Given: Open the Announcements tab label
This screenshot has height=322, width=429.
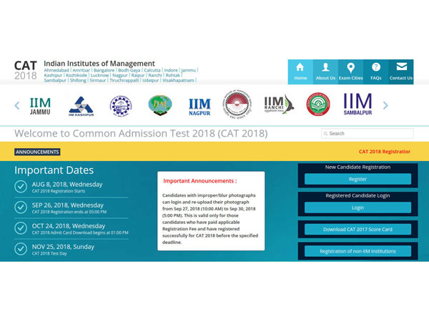Looking at the screenshot, I should (37, 152).
